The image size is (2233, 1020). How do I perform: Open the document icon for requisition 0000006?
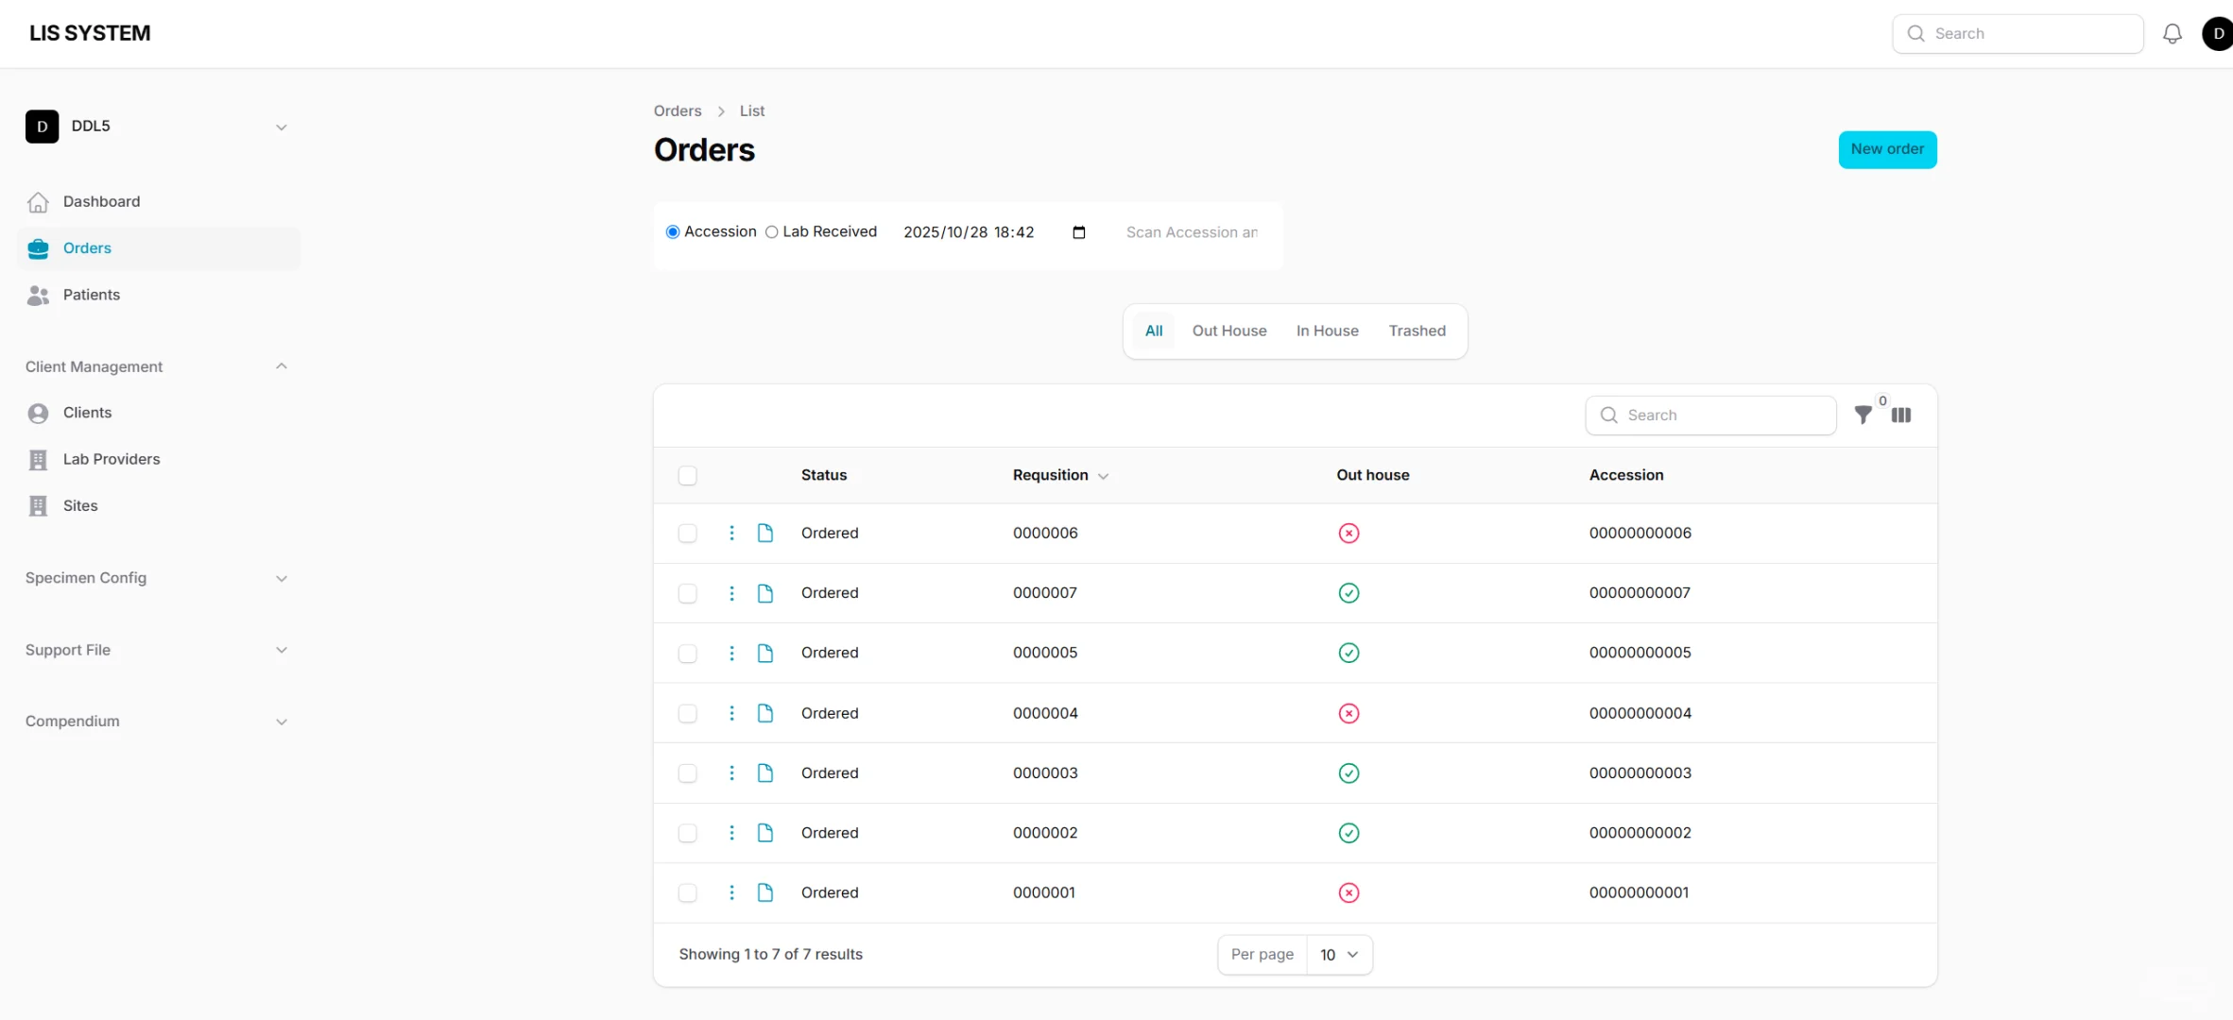click(x=765, y=533)
